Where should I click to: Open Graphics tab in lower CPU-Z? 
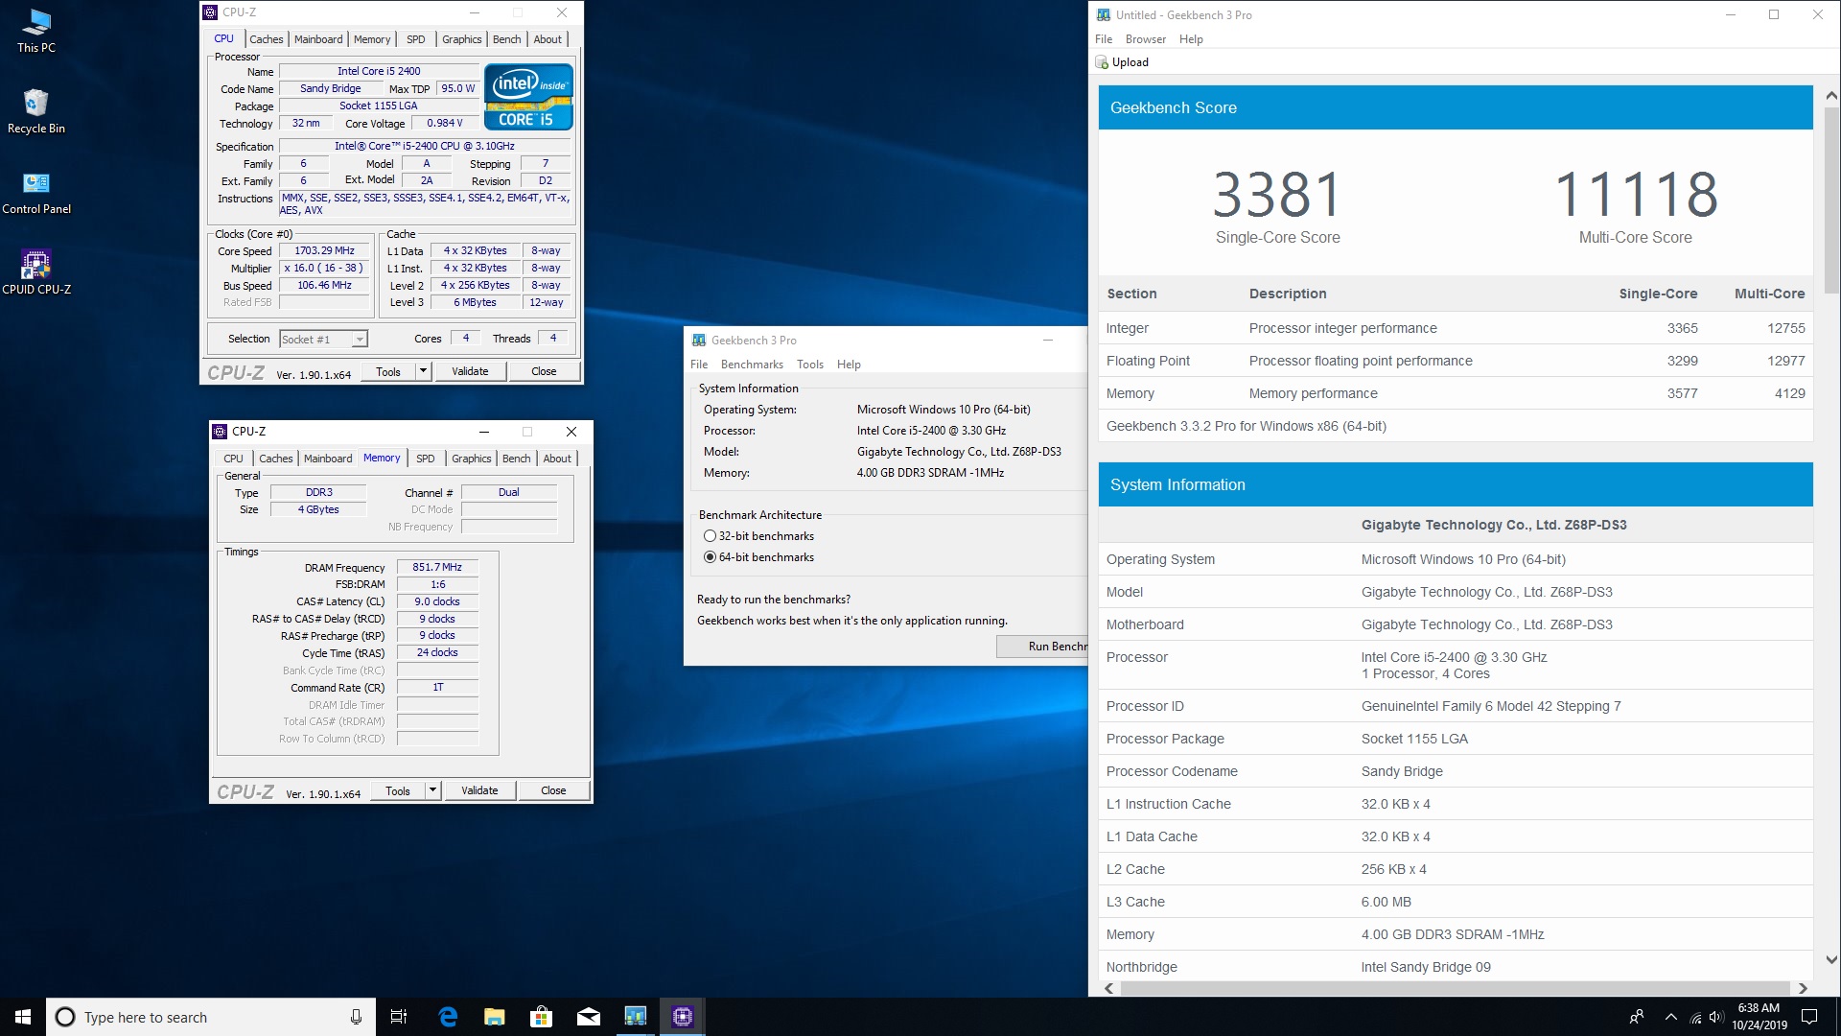coord(472,459)
